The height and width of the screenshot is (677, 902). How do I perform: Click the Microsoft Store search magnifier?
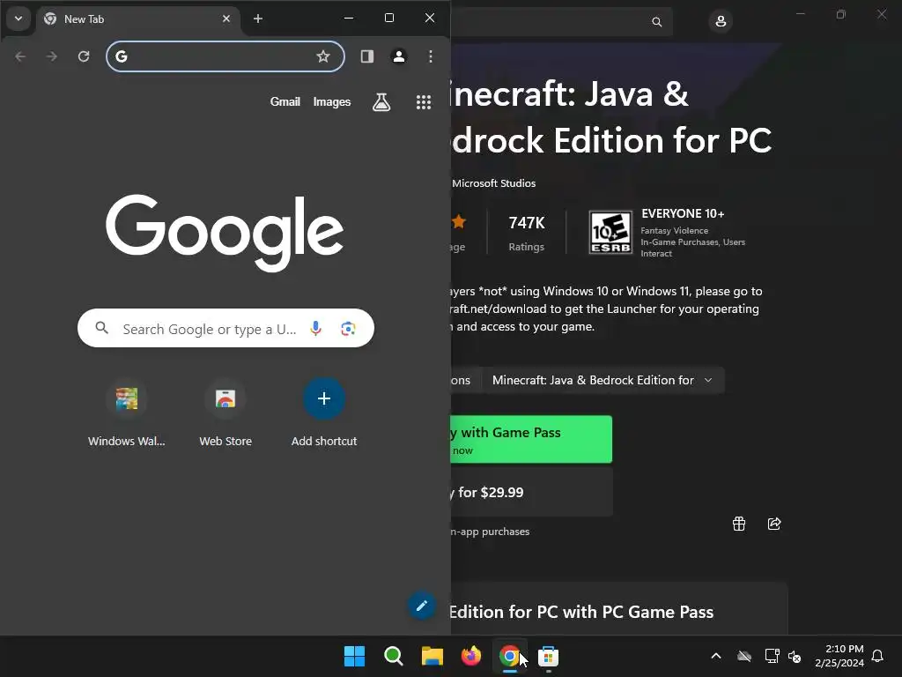[657, 22]
